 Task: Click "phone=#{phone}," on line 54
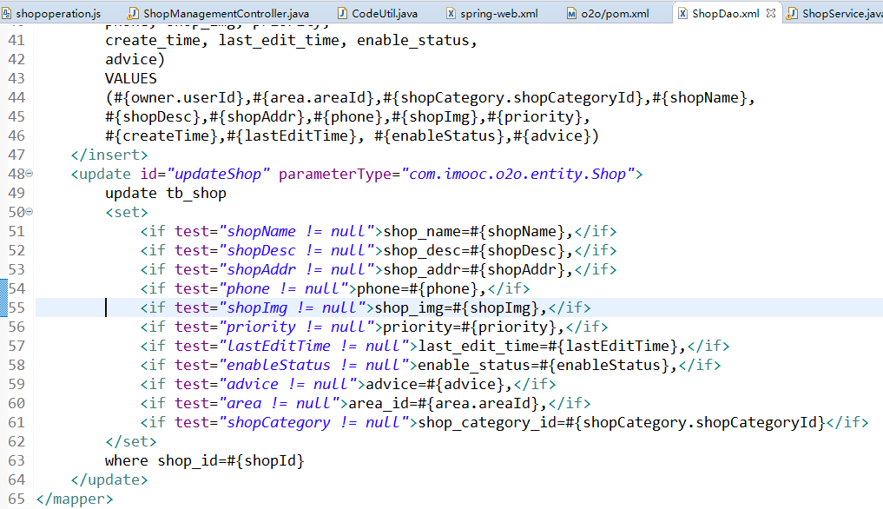tap(422, 289)
